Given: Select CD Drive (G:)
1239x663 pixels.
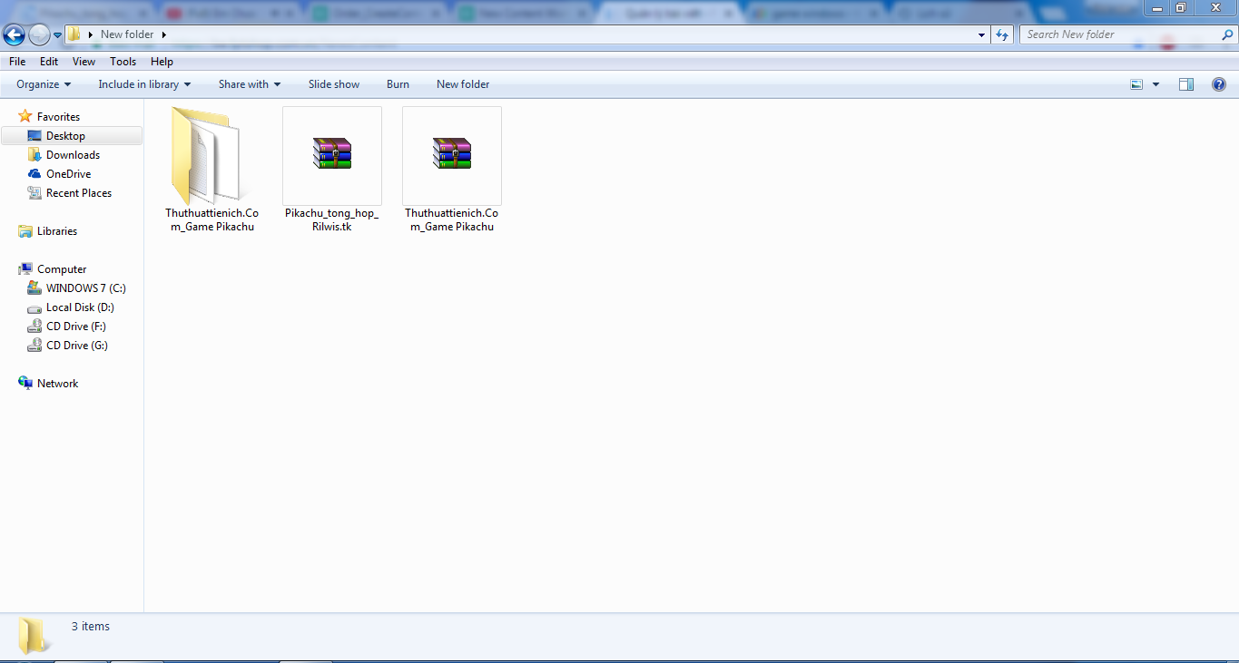Looking at the screenshot, I should (x=77, y=346).
